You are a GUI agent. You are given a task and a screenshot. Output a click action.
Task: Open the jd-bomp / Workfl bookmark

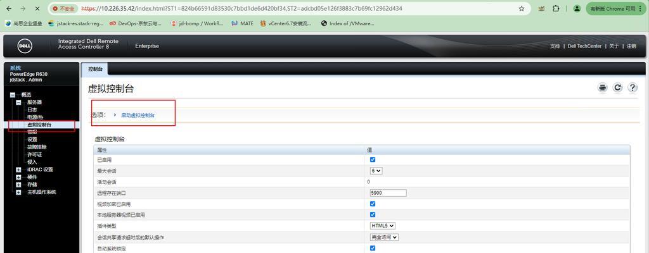[197, 23]
